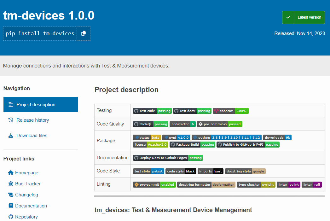Click the Code Quality row label
This screenshot has width=330, height=221.
coord(110,124)
